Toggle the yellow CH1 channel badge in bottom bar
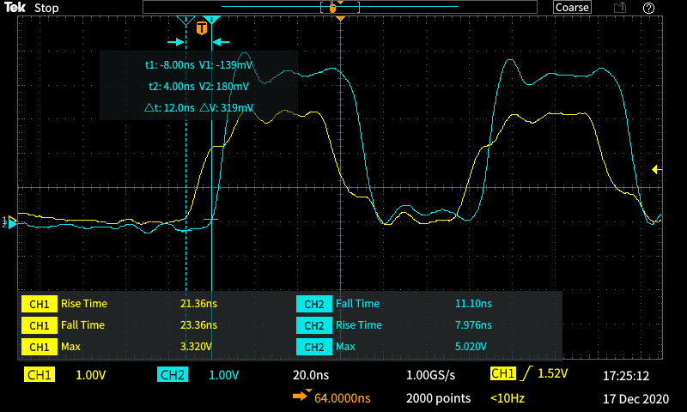Screen dimensions: 687x412 [x=40, y=375]
